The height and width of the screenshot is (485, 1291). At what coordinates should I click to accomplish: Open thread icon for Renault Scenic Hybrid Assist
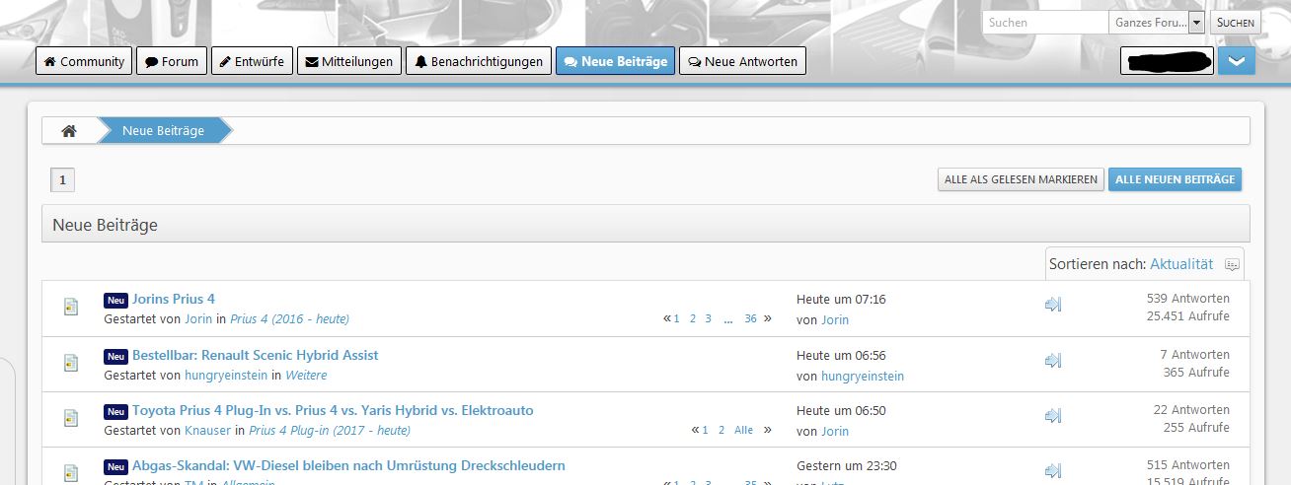[x=70, y=363]
